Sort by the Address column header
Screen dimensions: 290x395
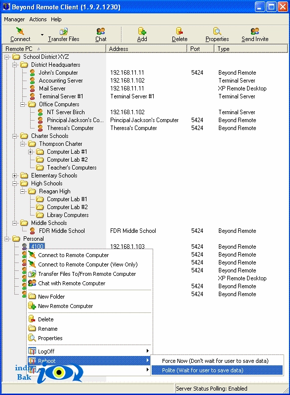pyautogui.click(x=147, y=49)
